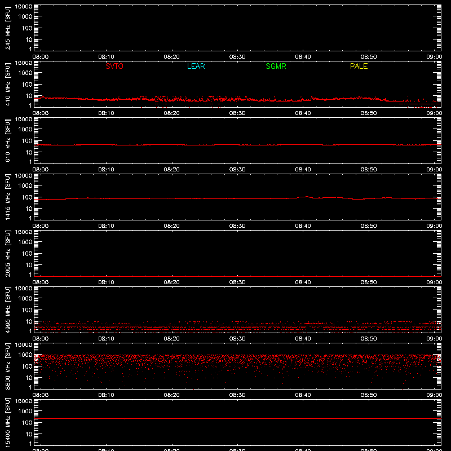The width and height of the screenshot is (451, 451).
Task: Click the red SVTO station label
Action: click(x=114, y=66)
